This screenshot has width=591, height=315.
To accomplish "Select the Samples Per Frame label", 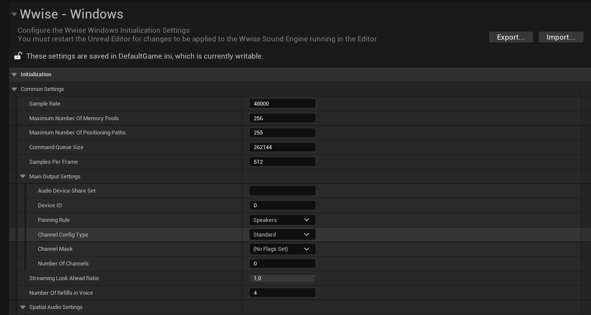I will (53, 162).
